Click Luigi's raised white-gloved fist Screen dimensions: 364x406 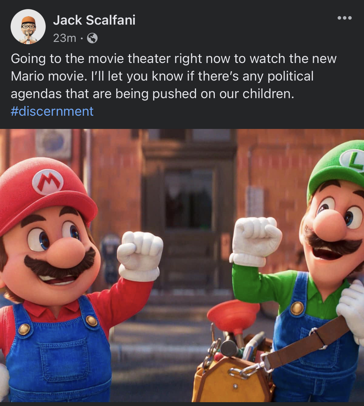pyautogui.click(x=255, y=241)
